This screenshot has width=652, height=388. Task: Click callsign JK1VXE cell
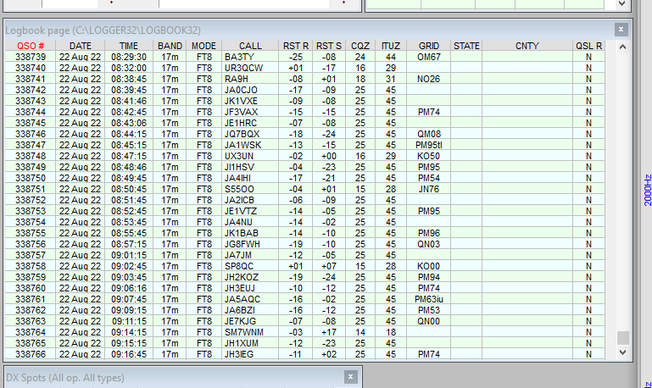click(x=250, y=101)
